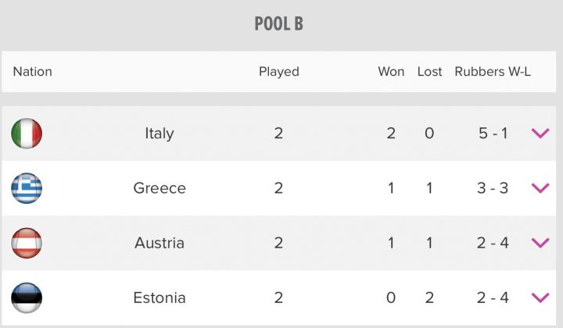The image size is (563, 328).
Task: Expand the Greece row details chevron
Action: pyautogui.click(x=540, y=188)
